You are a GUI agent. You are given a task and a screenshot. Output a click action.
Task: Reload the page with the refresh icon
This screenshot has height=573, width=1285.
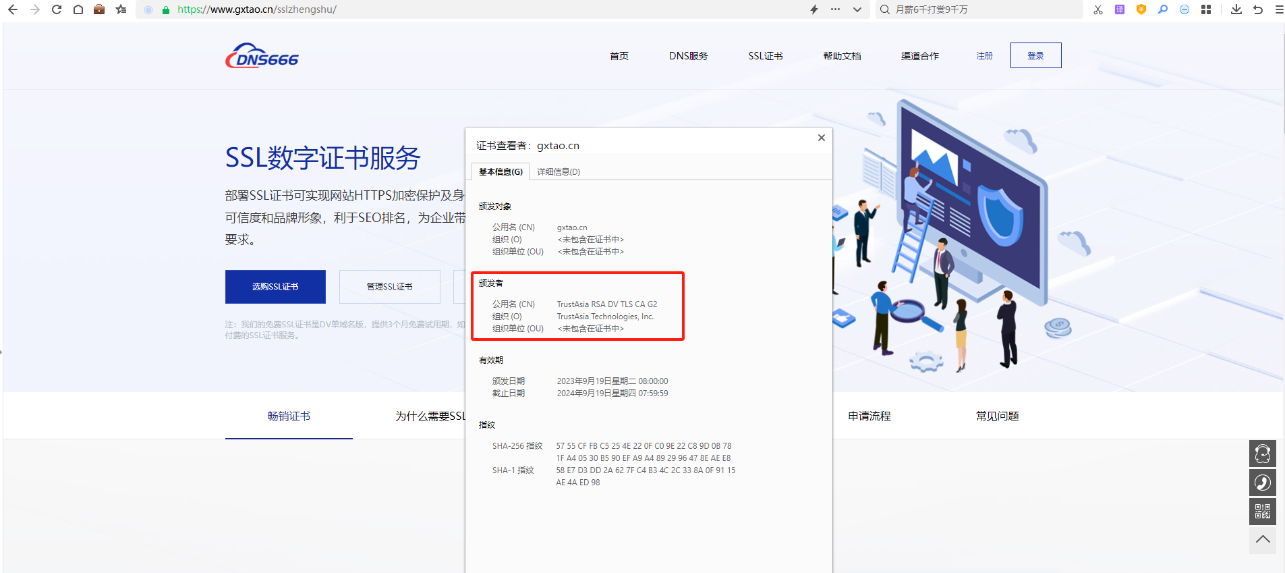pos(57,9)
